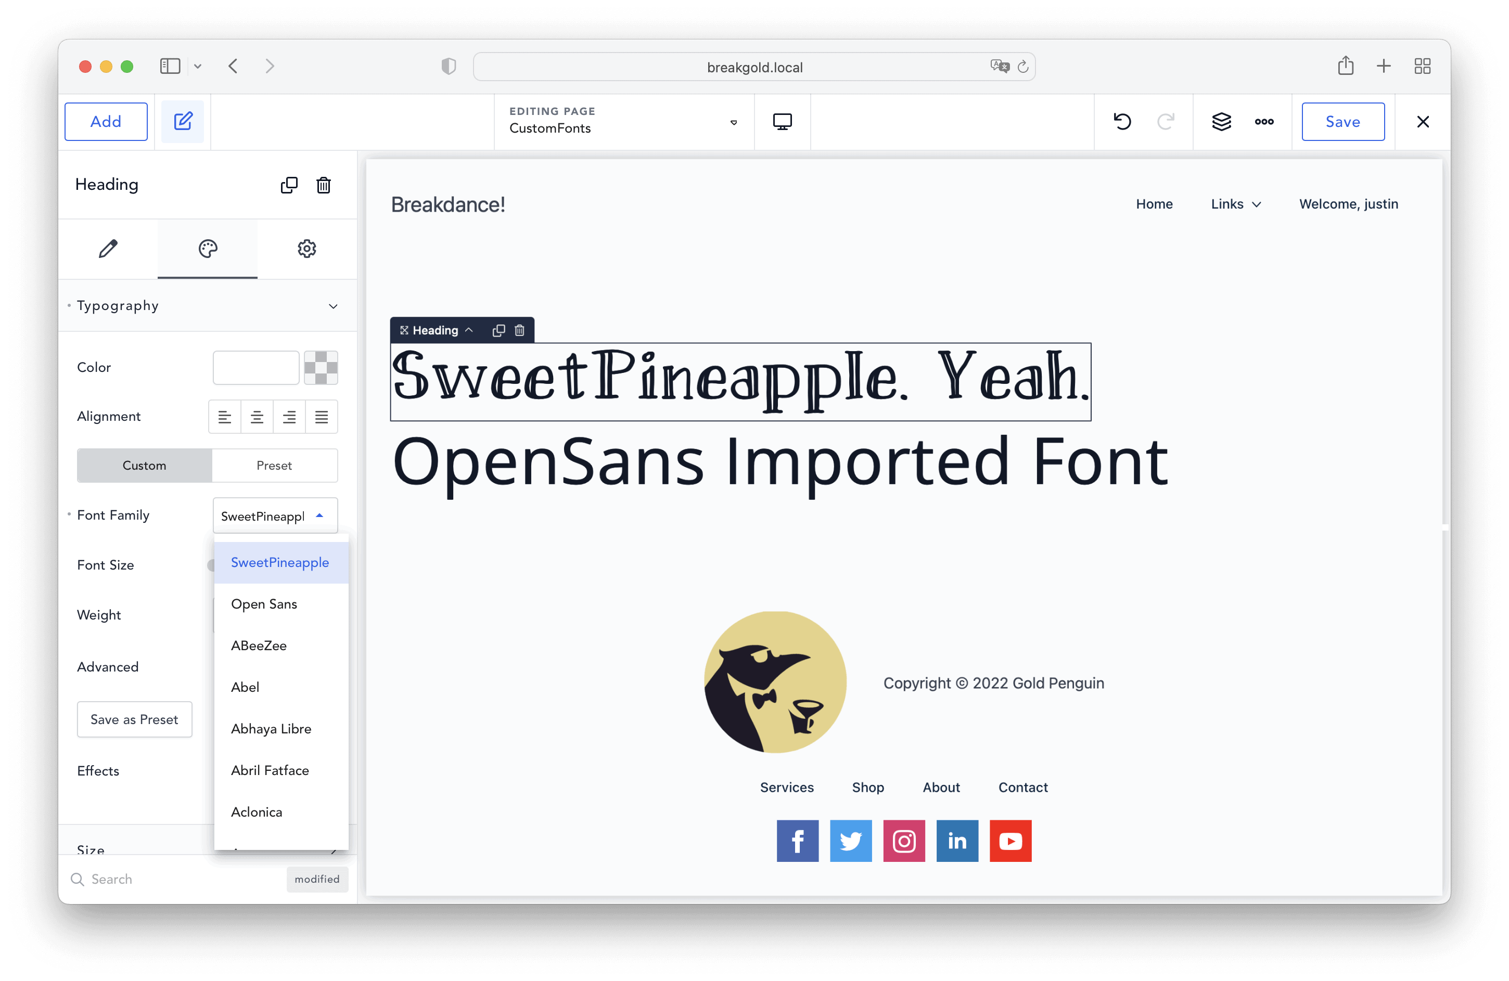Click the desktop breakpoint monitor icon
1509x981 pixels.
782,121
